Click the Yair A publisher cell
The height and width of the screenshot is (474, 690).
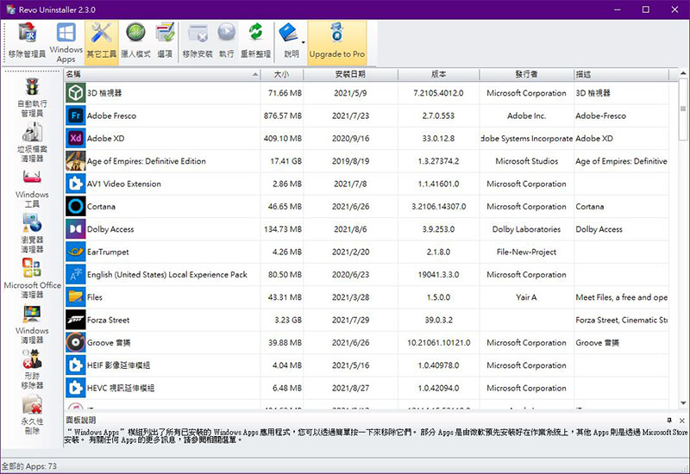pos(526,297)
